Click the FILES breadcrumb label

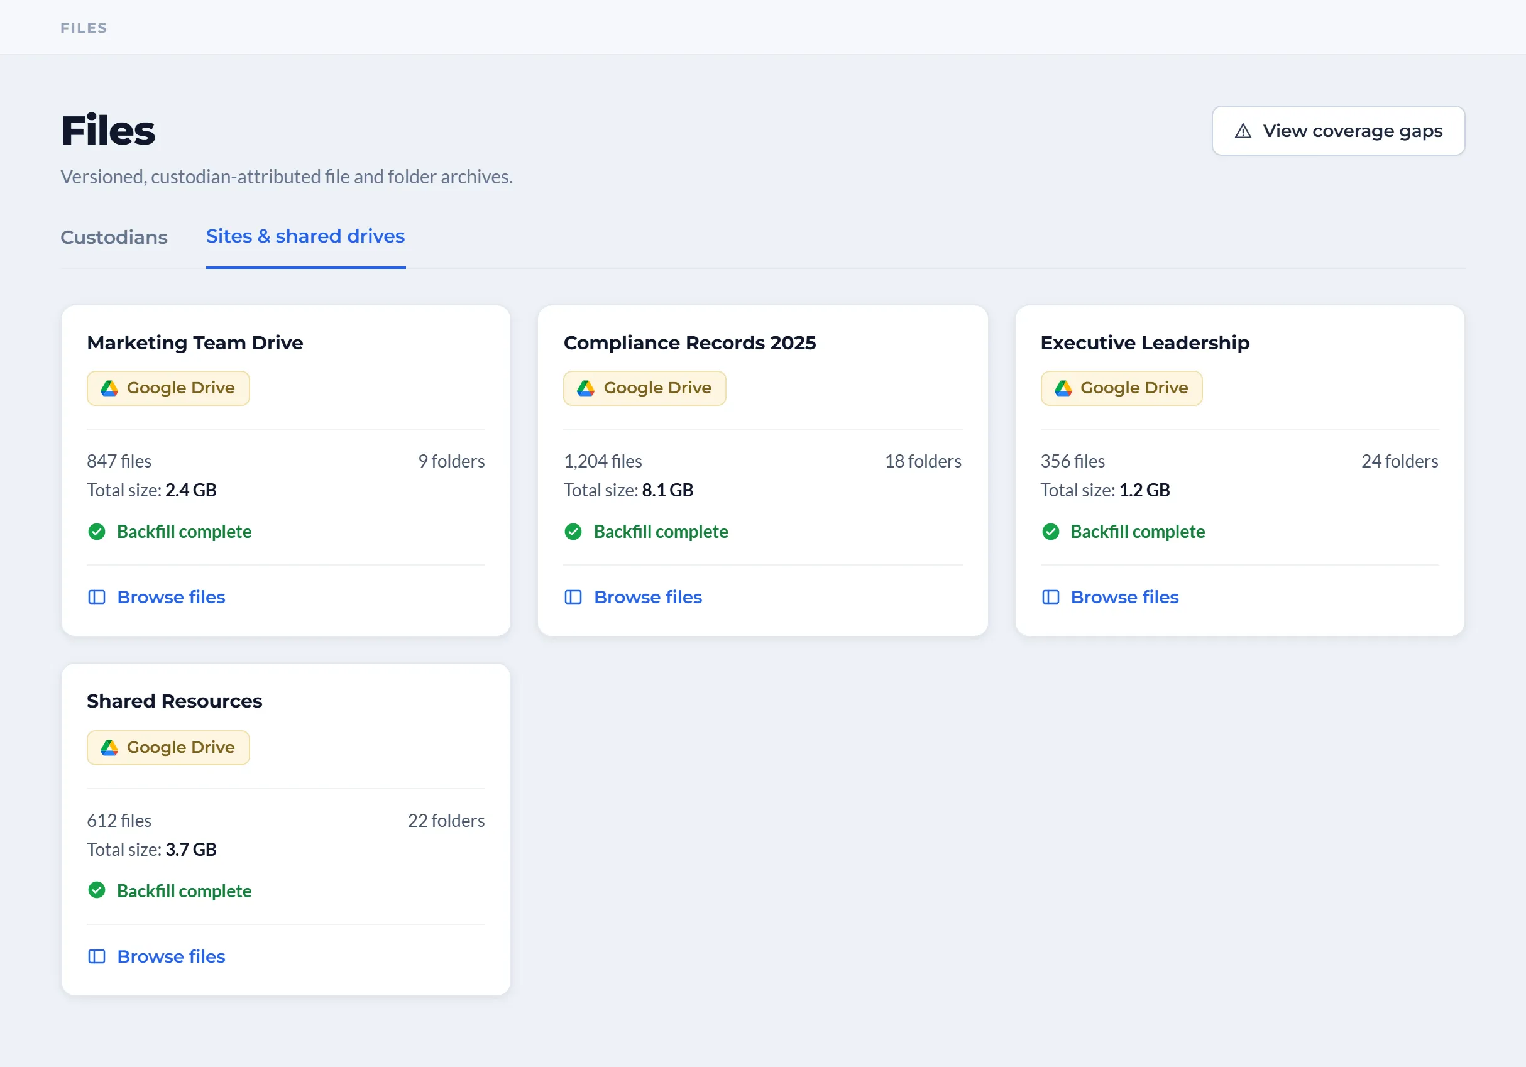84,28
